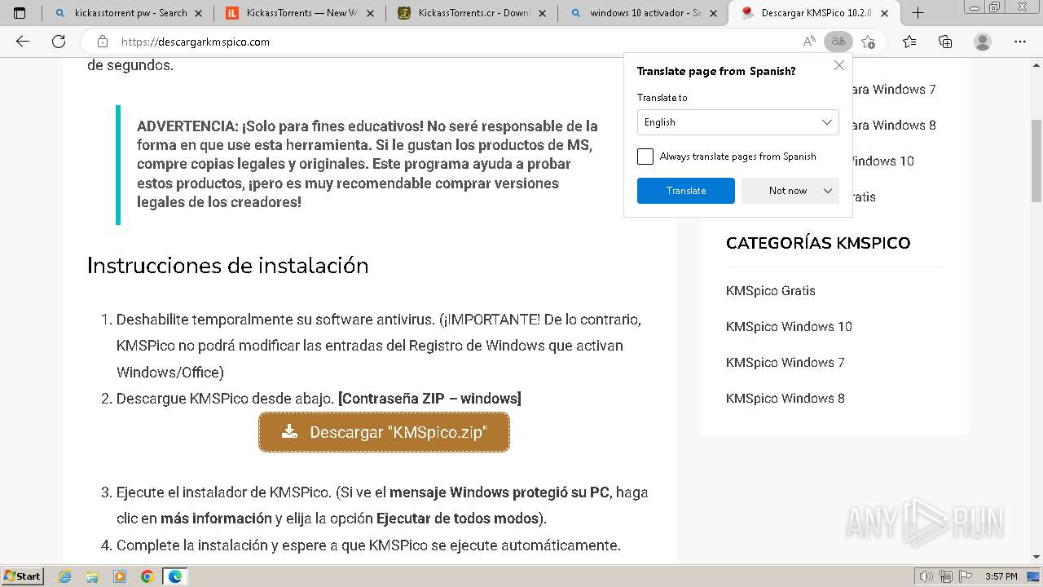
Task: Click the Instrucciones de instalación heading
Action: [228, 266]
